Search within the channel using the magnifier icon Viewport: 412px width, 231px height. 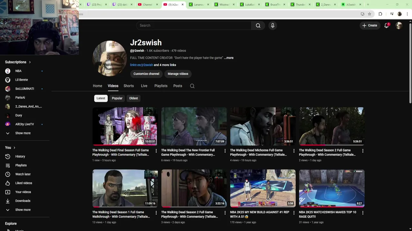[192, 86]
